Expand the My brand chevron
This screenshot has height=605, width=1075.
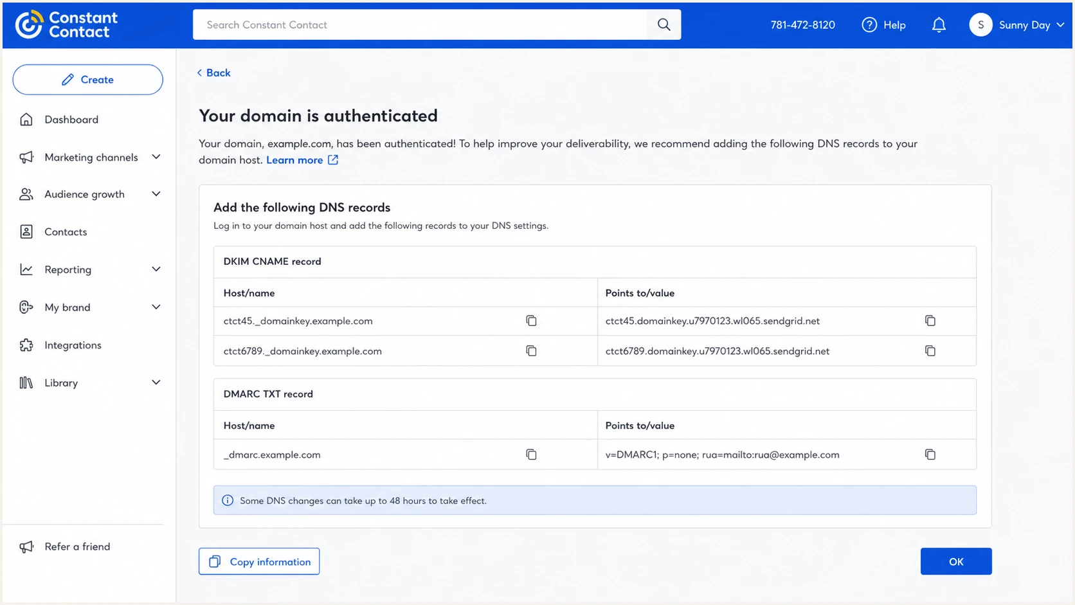click(x=156, y=307)
